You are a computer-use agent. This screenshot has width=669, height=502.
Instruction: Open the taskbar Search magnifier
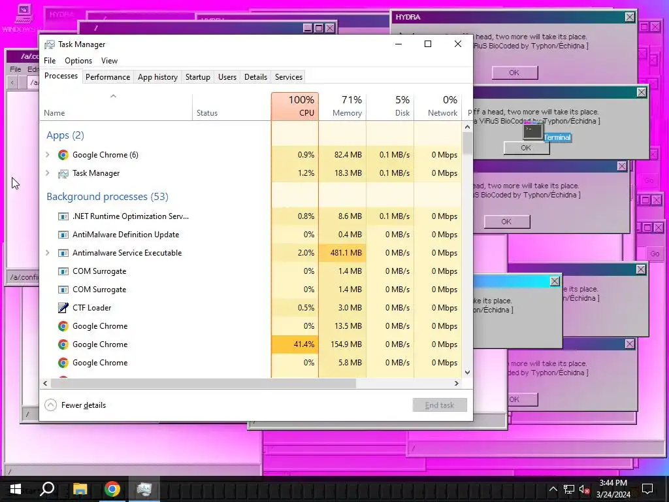[47, 489]
